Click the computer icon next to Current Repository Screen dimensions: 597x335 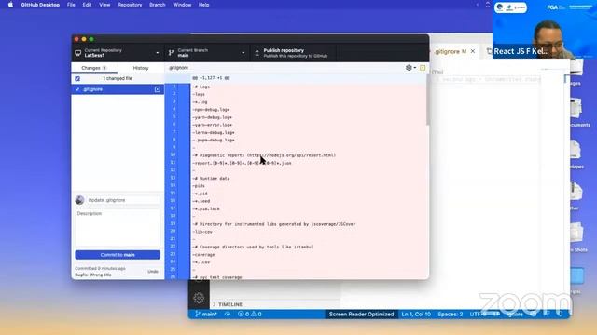(x=78, y=53)
